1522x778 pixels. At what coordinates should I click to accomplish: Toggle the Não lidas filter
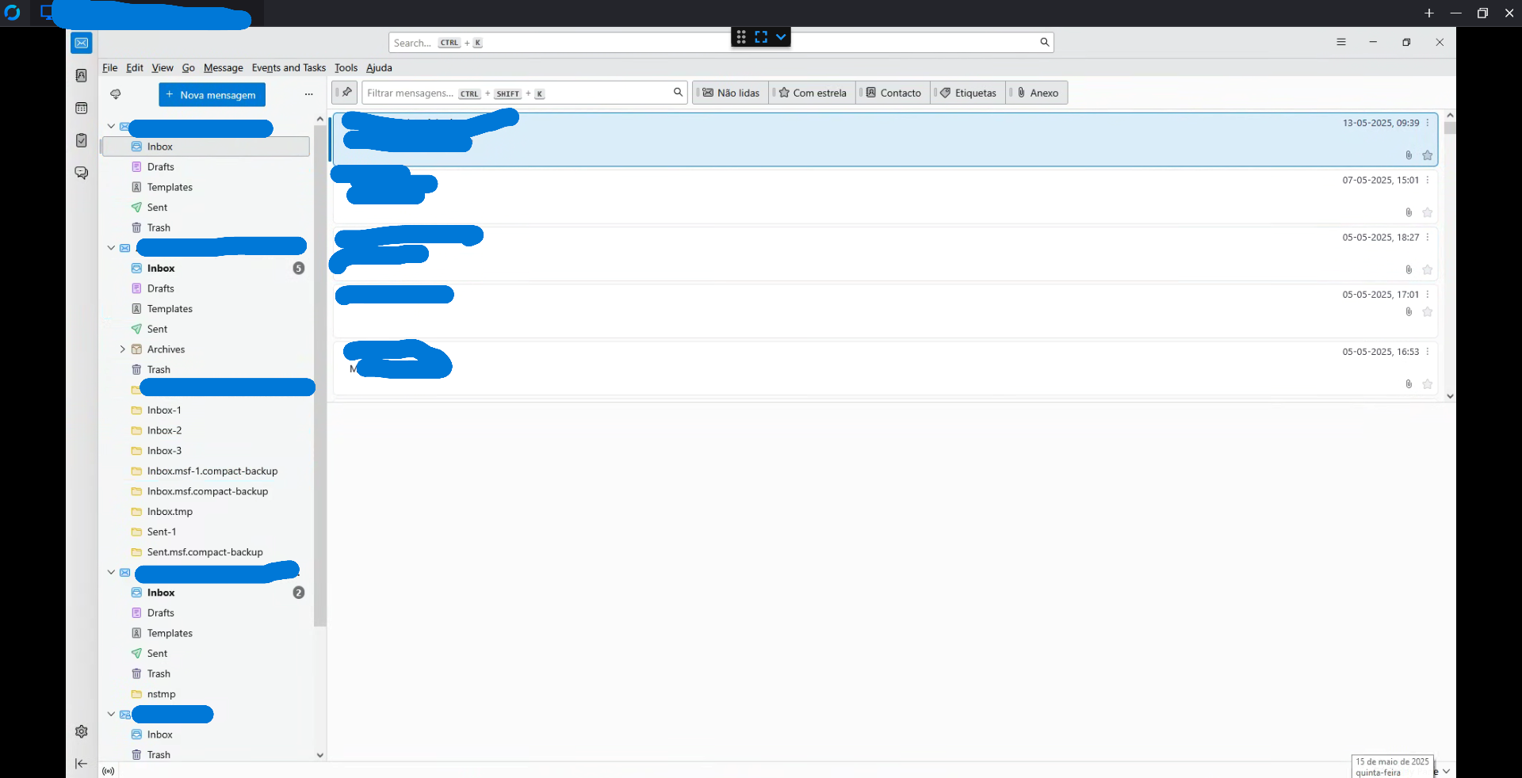coord(731,93)
